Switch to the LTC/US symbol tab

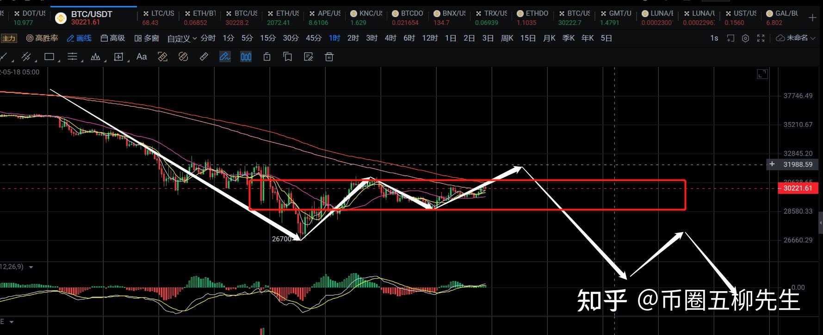(x=158, y=18)
